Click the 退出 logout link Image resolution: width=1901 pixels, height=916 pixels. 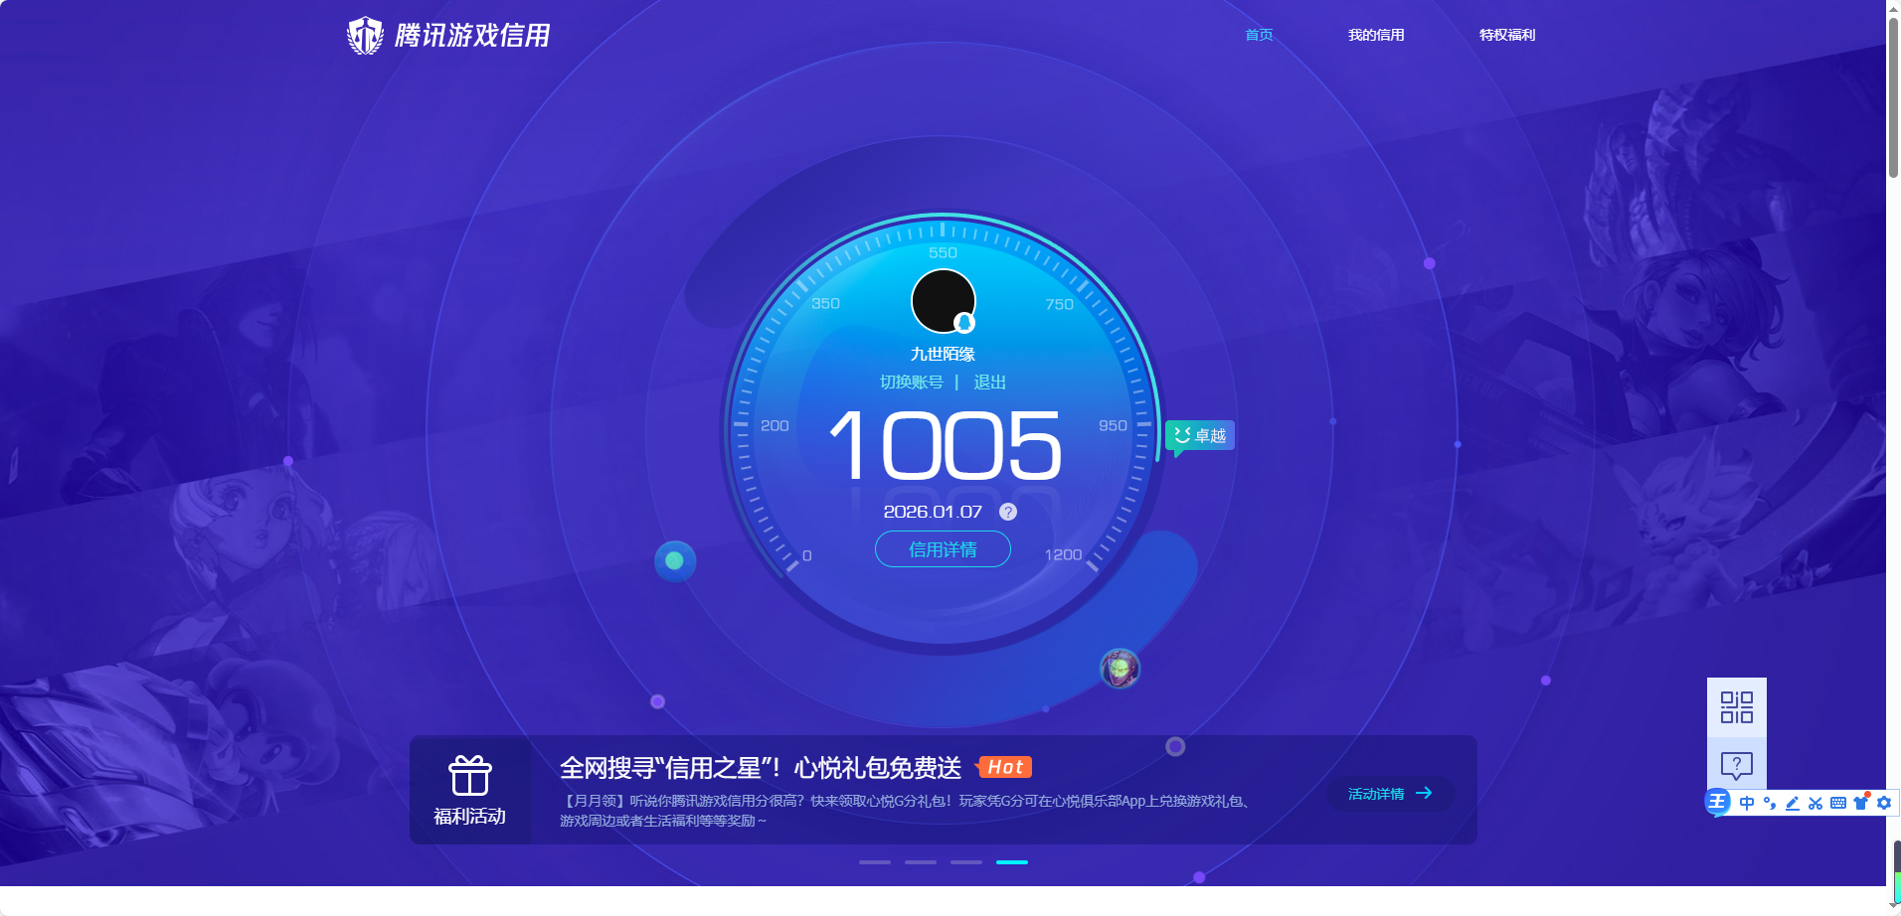(989, 382)
